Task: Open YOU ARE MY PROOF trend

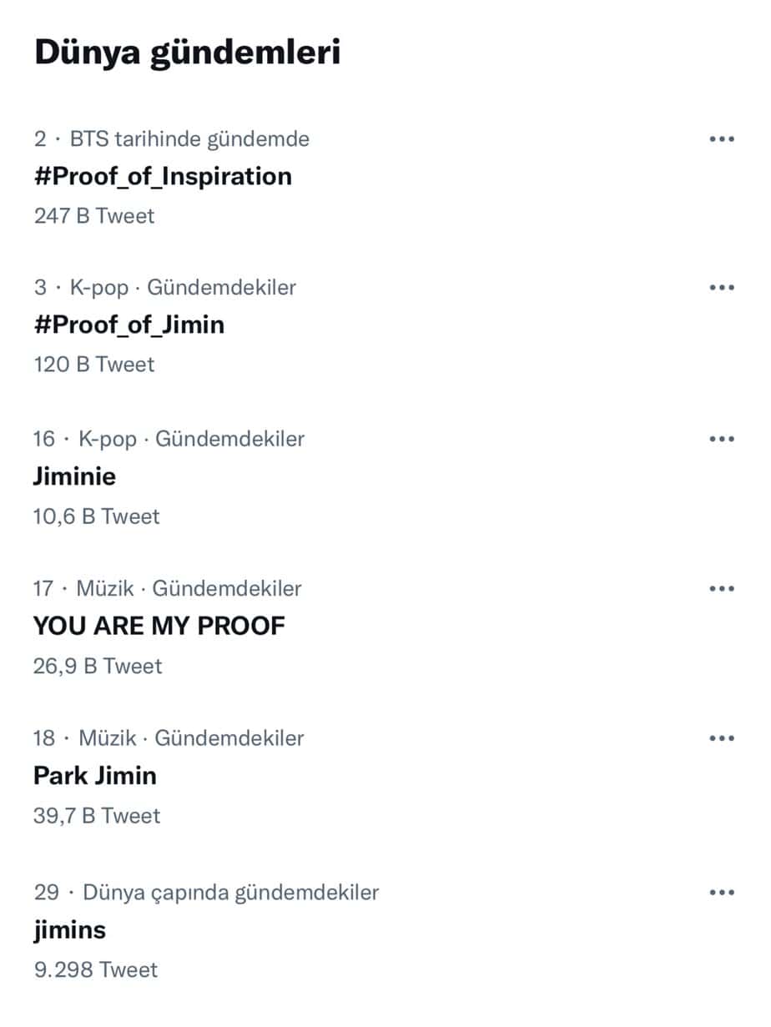Action: tap(159, 626)
